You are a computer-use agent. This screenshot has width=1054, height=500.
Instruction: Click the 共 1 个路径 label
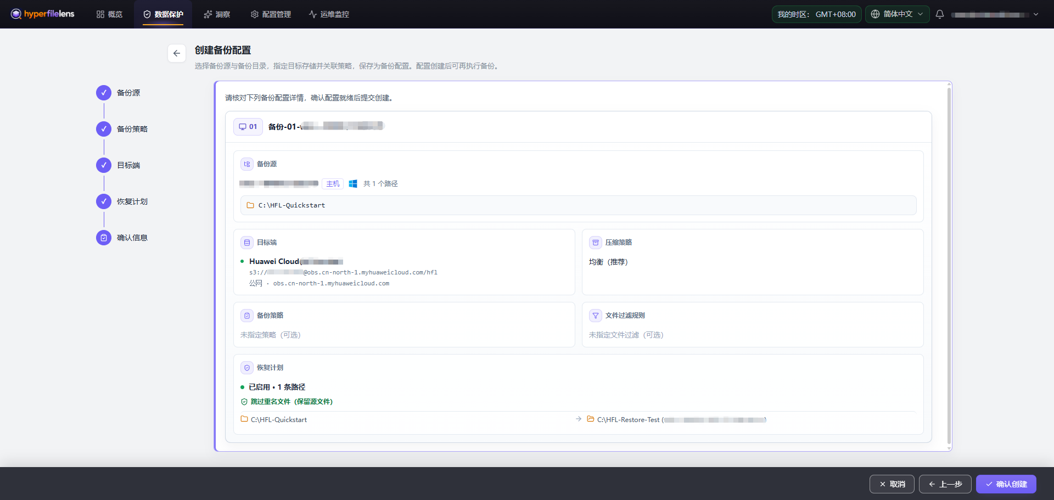(x=380, y=184)
